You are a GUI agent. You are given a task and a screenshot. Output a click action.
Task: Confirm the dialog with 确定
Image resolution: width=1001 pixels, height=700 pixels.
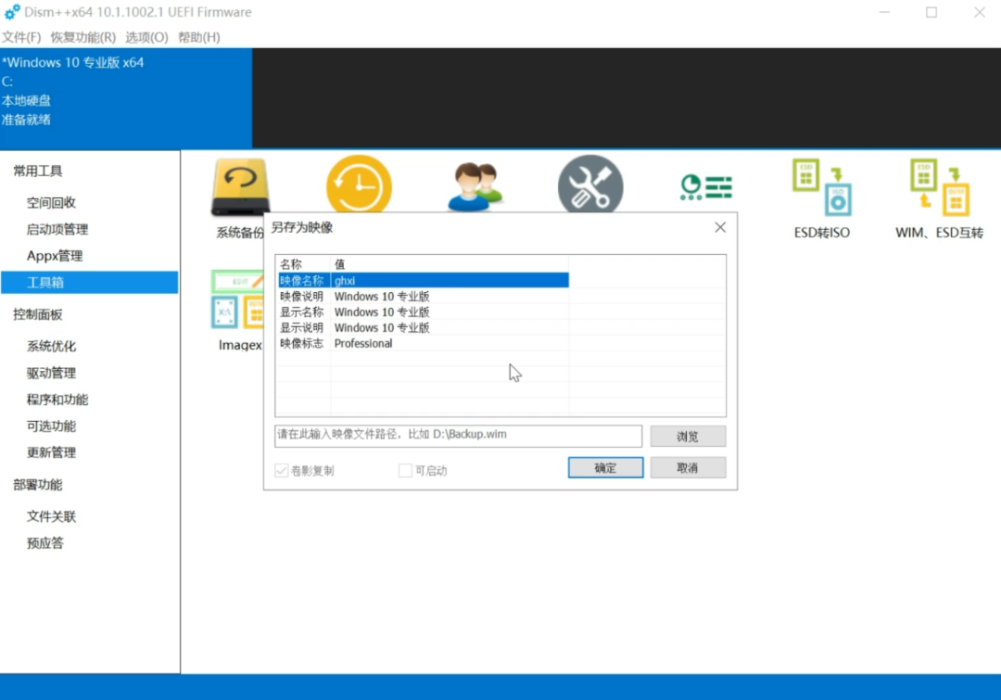pos(605,468)
